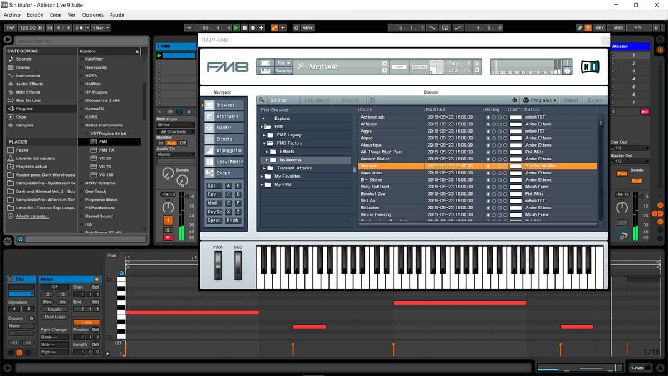The height and width of the screenshot is (376, 668).
Task: Click the FM8 browser magnifier search icon
Action: [x=262, y=100]
